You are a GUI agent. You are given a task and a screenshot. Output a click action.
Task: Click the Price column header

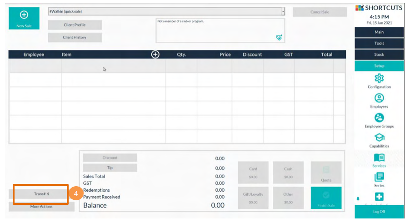225,55
